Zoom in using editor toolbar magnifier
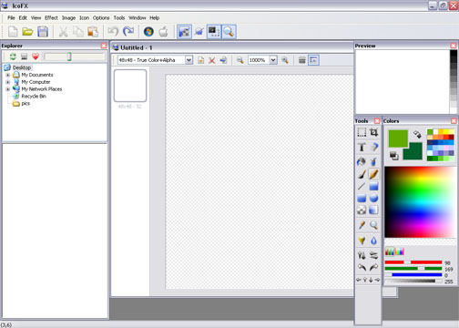The height and width of the screenshot is (328, 459). 285,60
